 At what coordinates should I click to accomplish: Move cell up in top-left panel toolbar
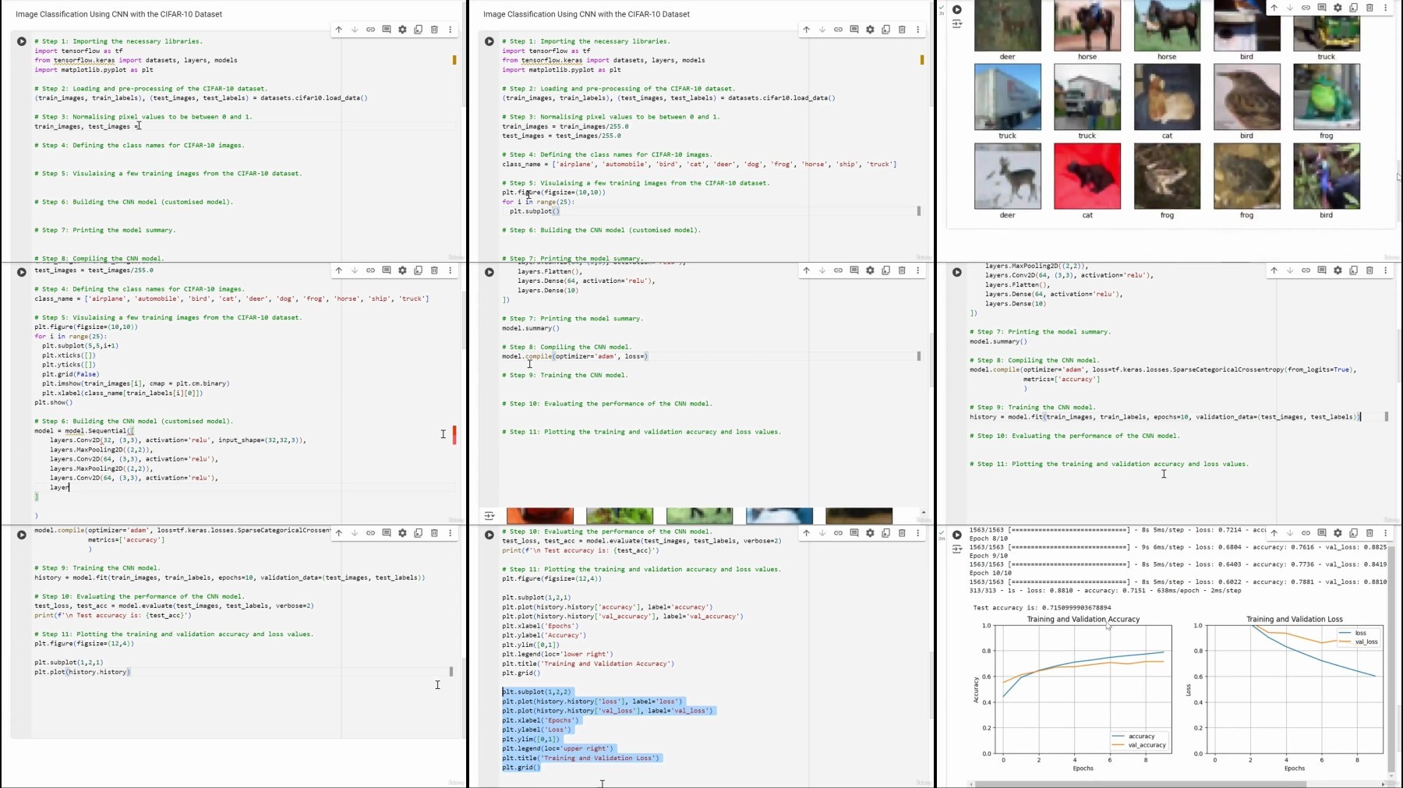click(338, 30)
